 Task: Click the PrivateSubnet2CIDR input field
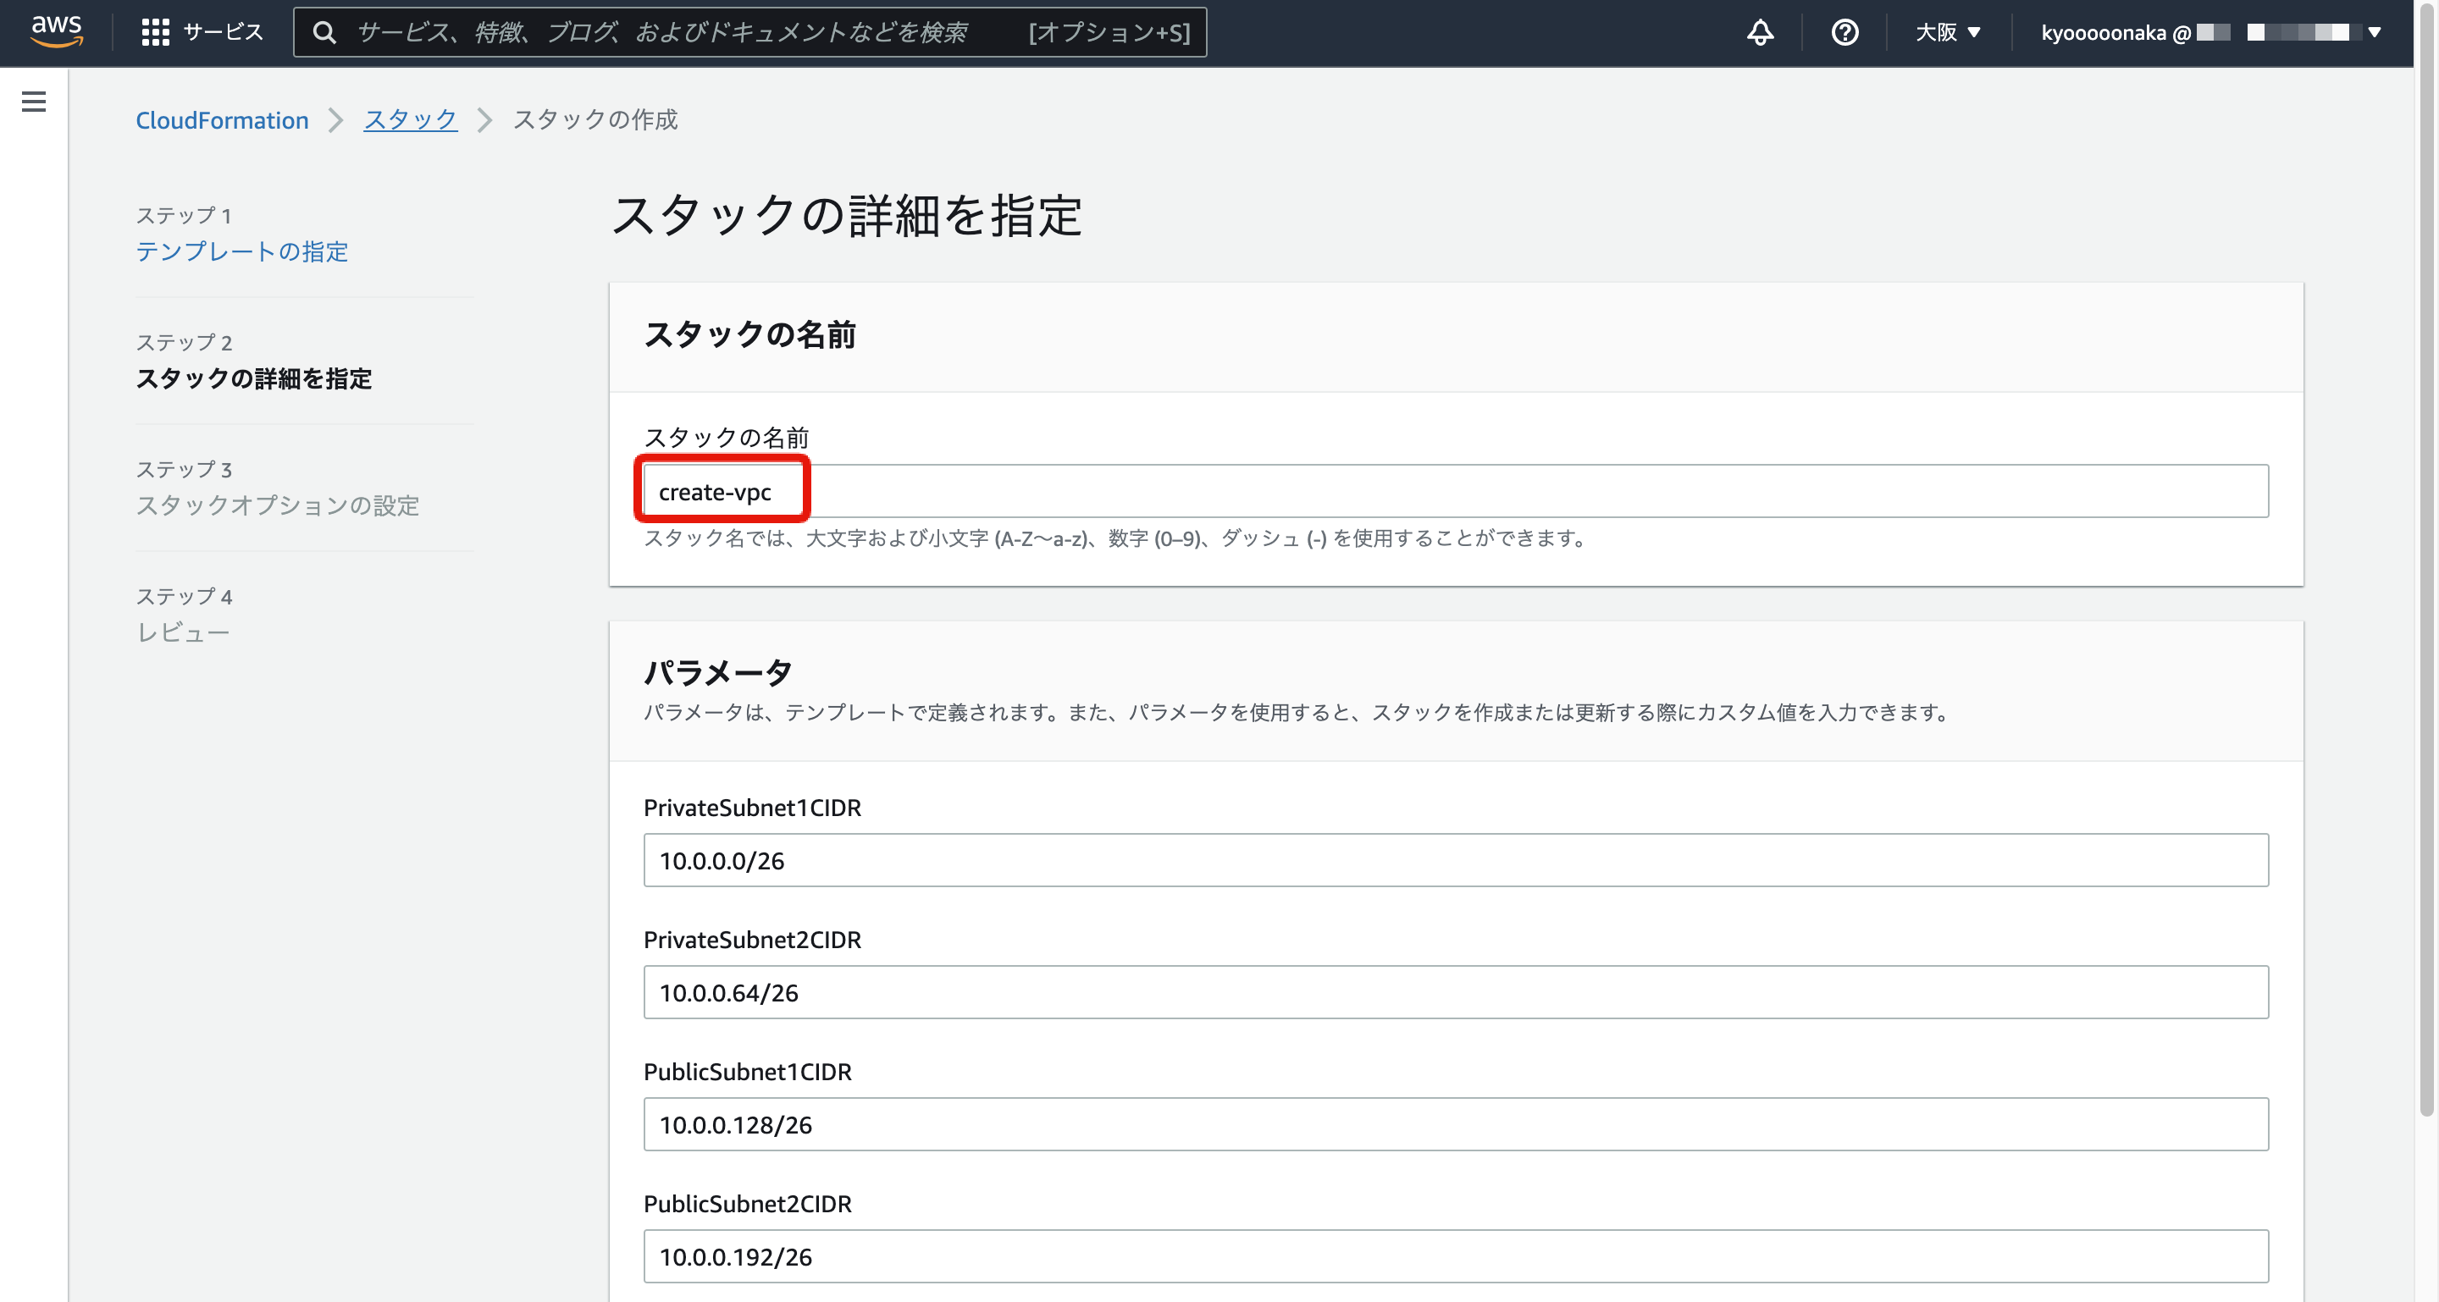[1455, 993]
